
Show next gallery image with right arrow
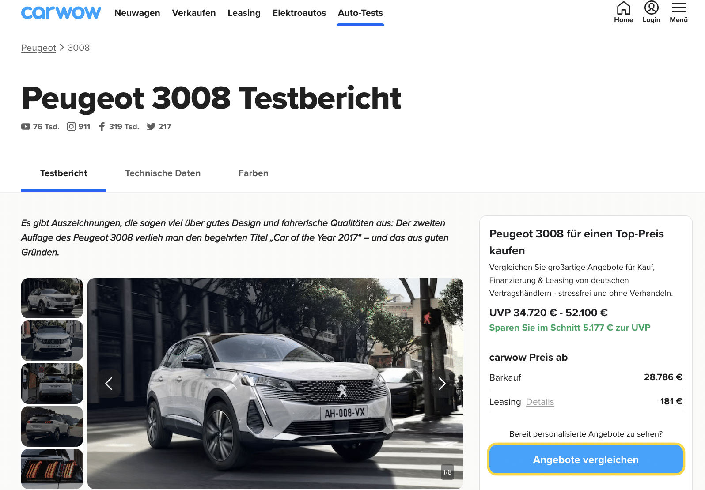[442, 384]
